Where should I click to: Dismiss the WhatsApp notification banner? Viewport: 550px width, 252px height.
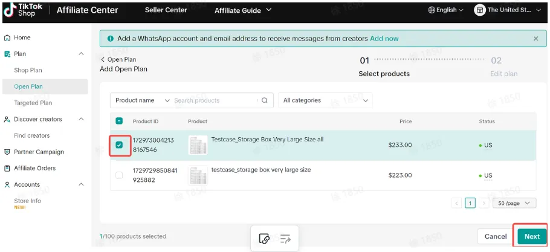(535, 39)
